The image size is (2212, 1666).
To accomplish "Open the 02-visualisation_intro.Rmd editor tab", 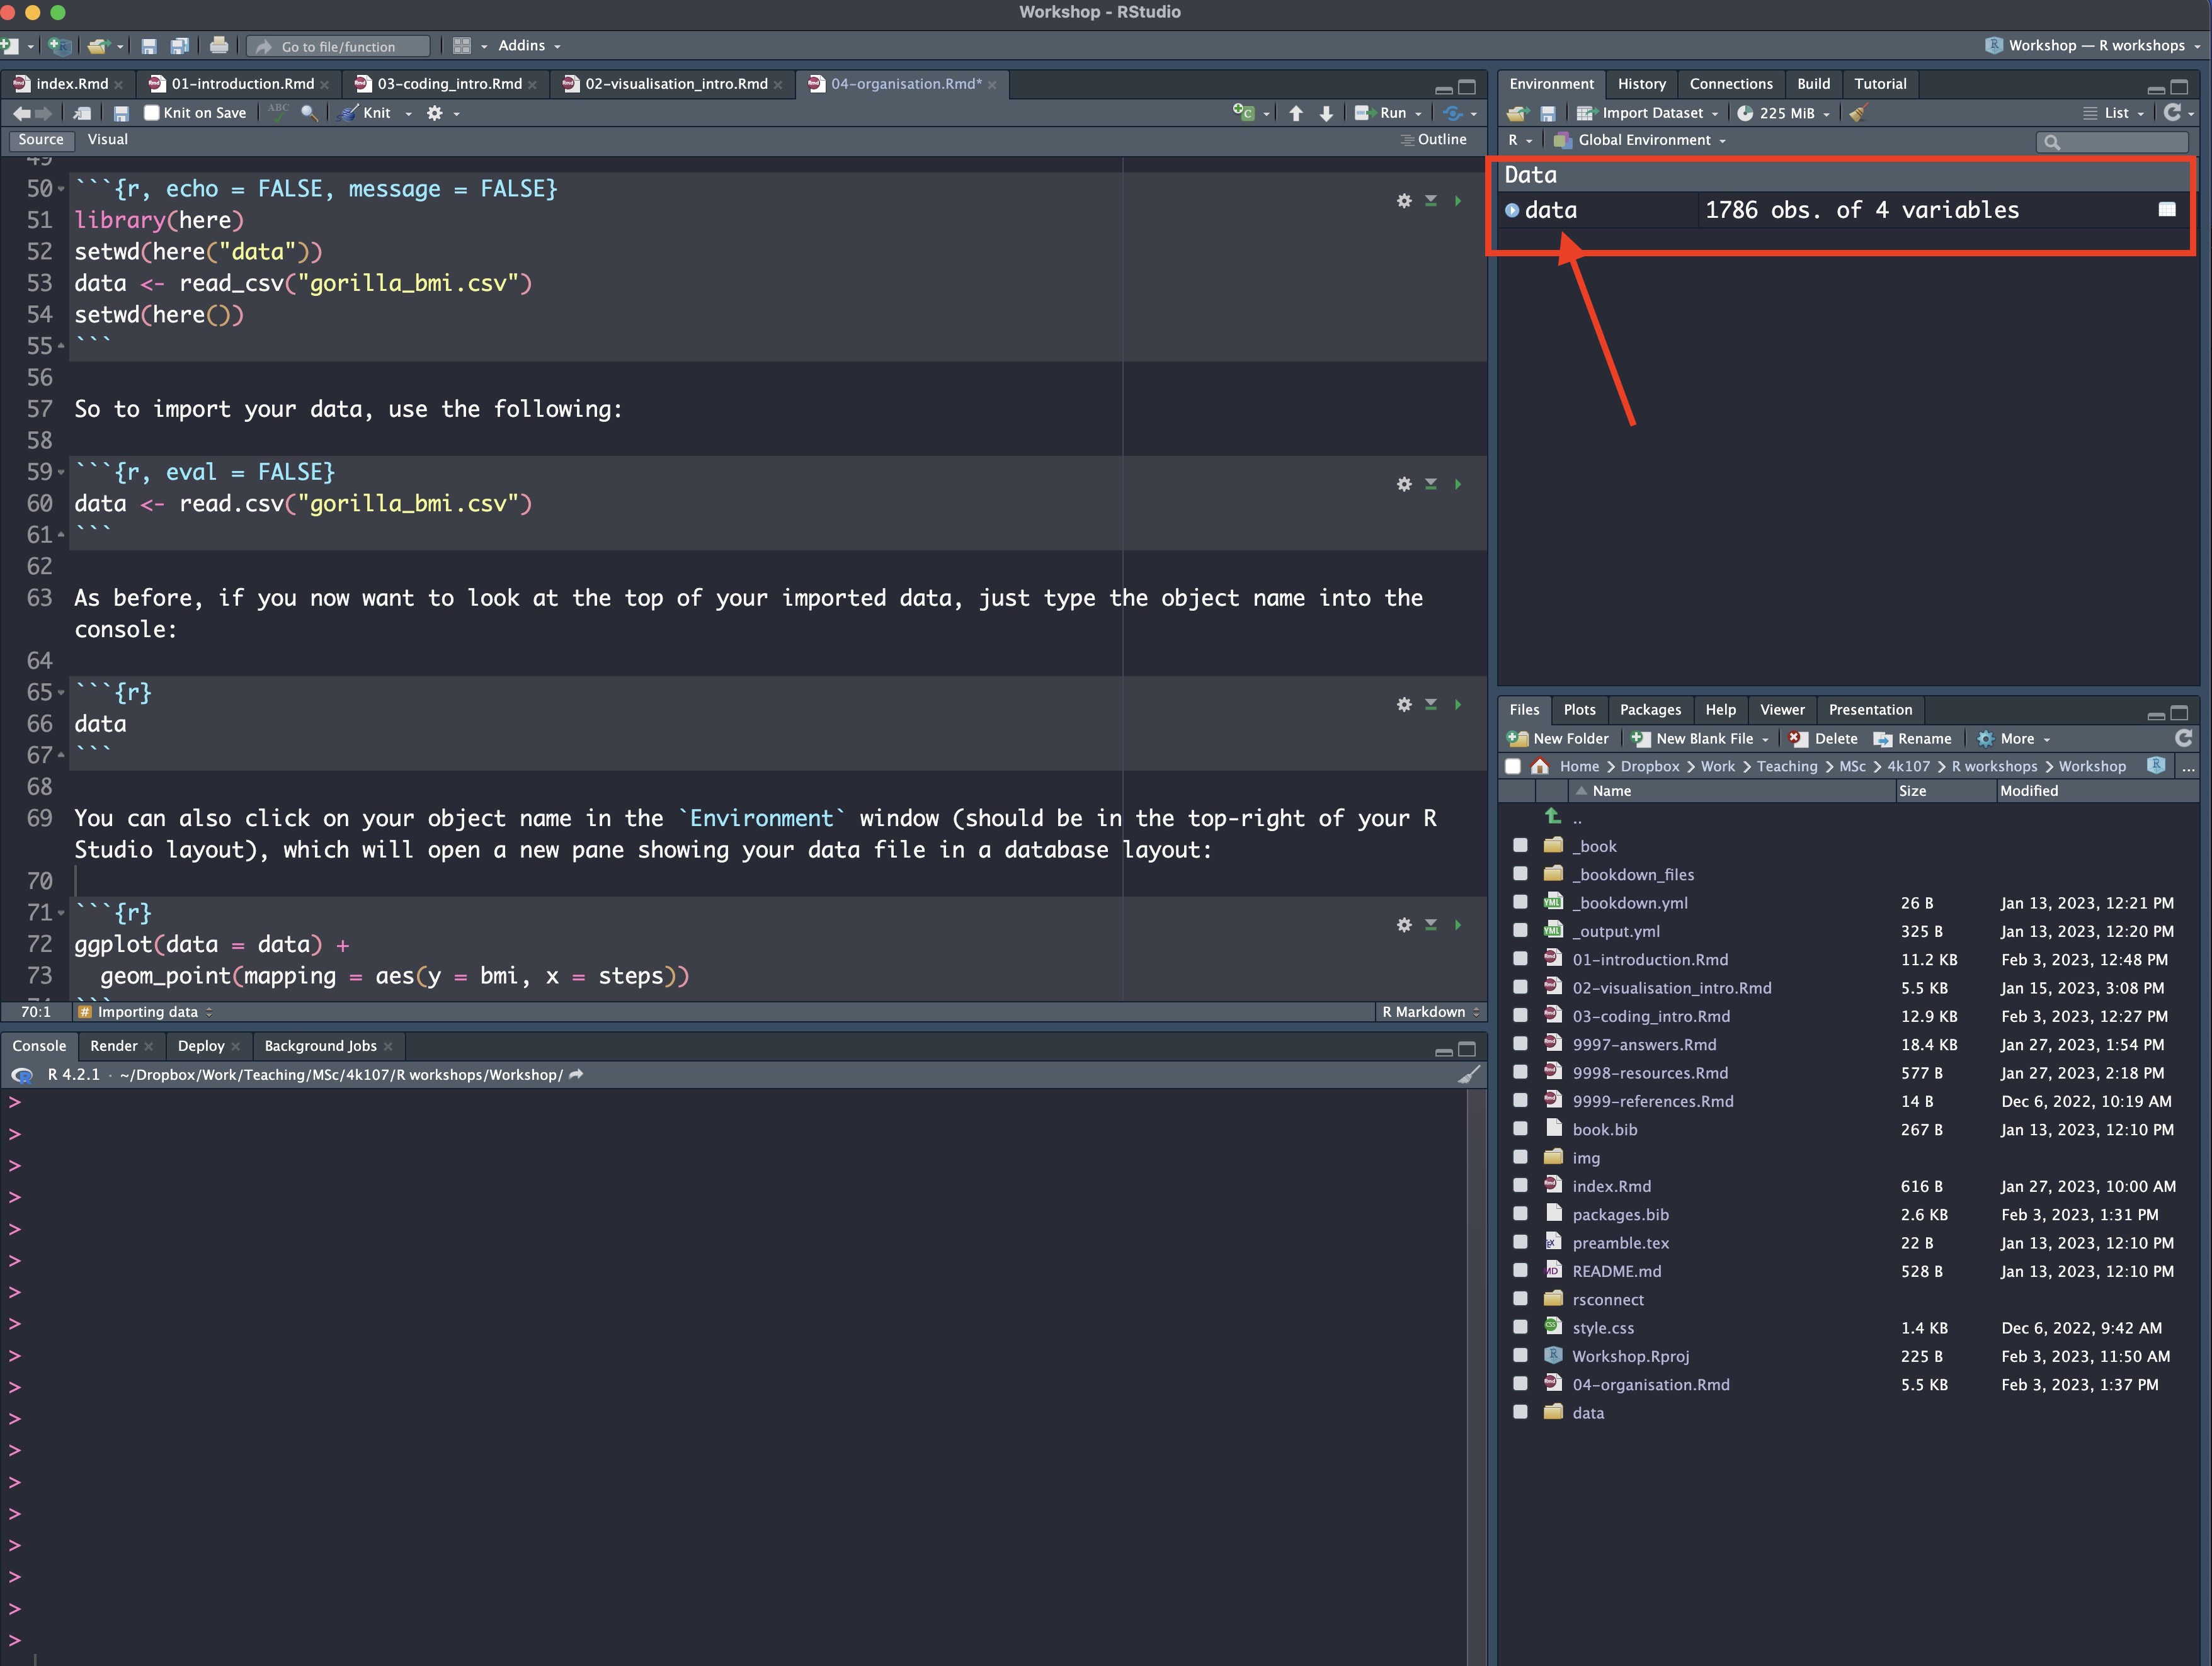I will point(675,84).
